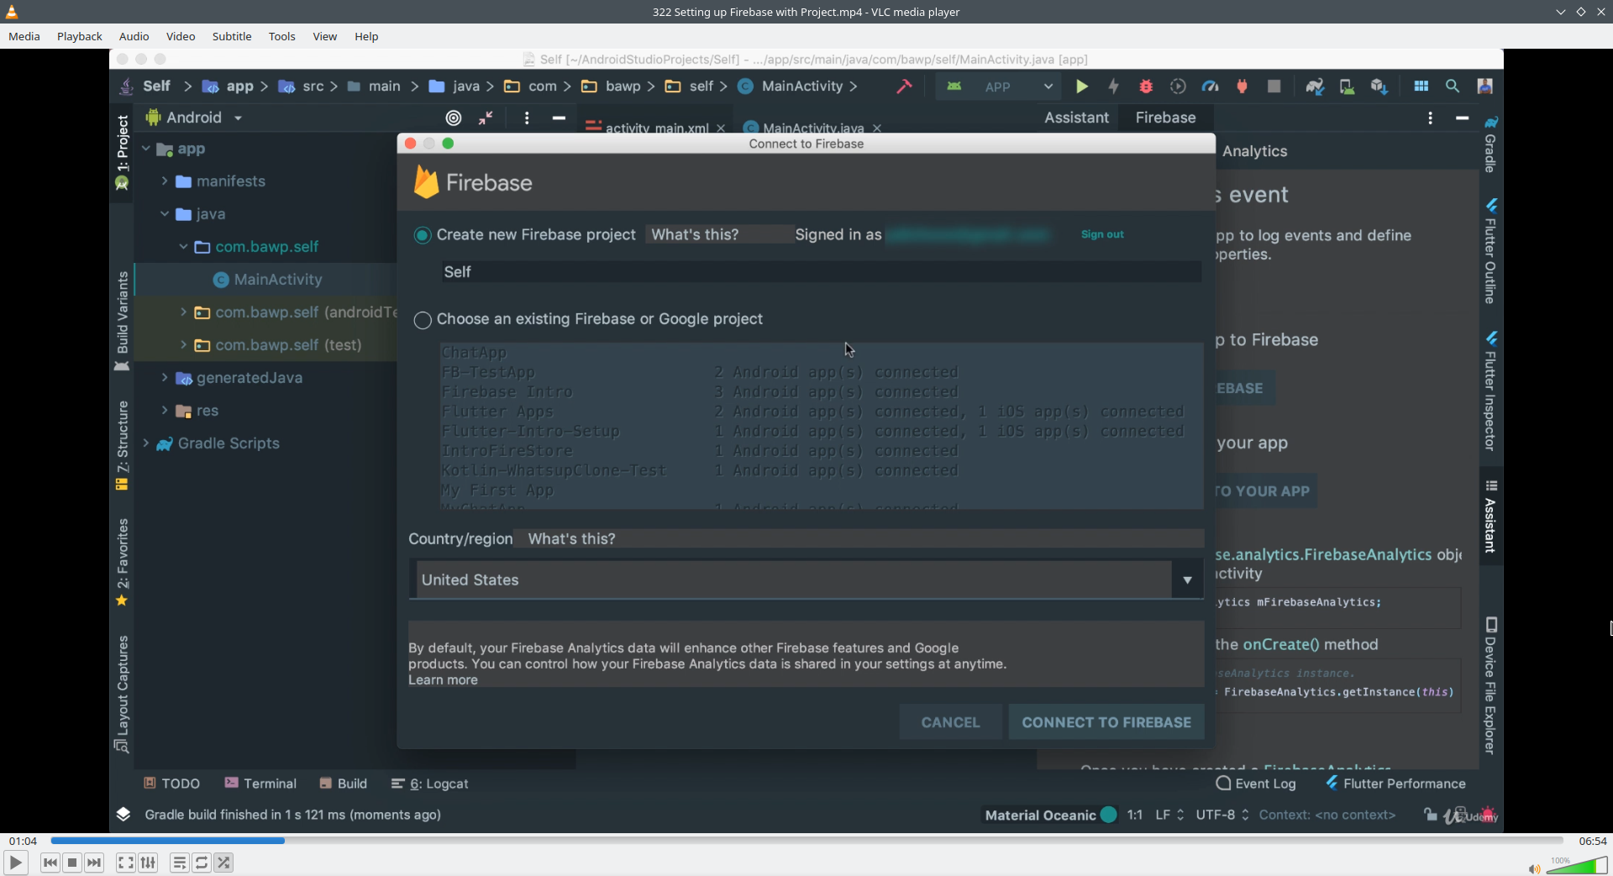Select Choose an existing project radio
Viewport: 1613px width, 876px height.
[423, 320]
